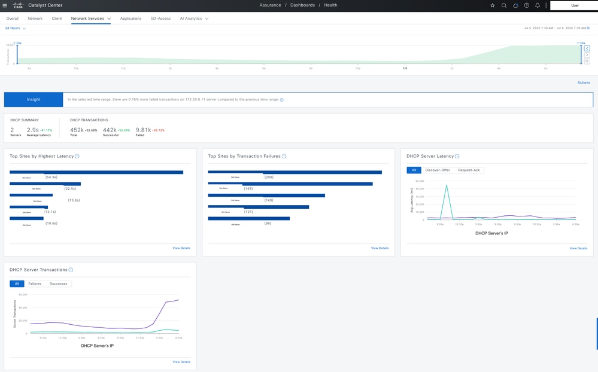
Task: Click Assurance in the breadcrumb
Action: [270, 5]
